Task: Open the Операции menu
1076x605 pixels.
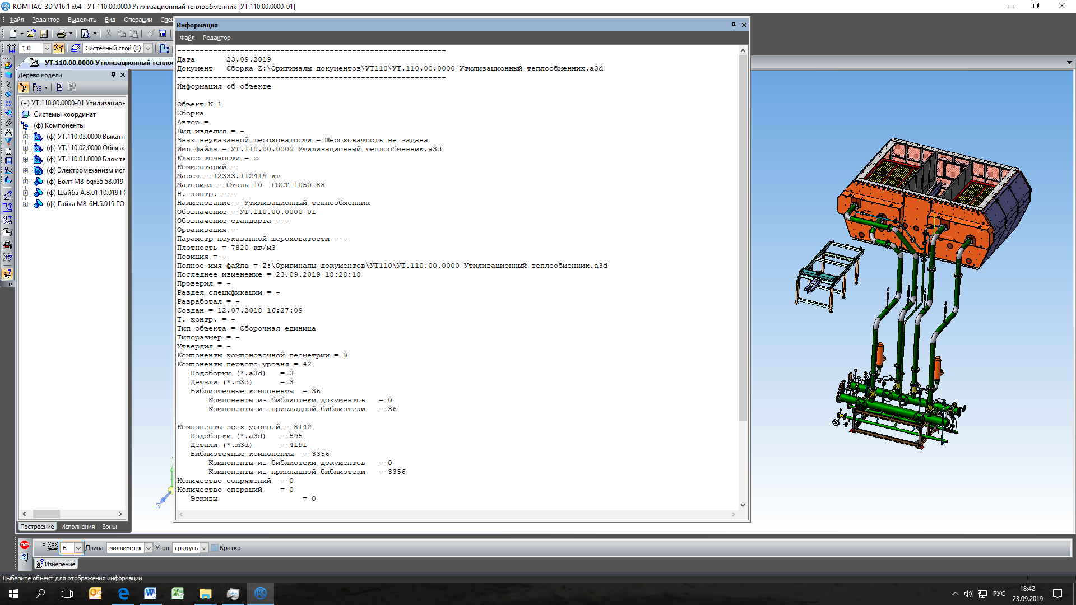Action: 138,20
